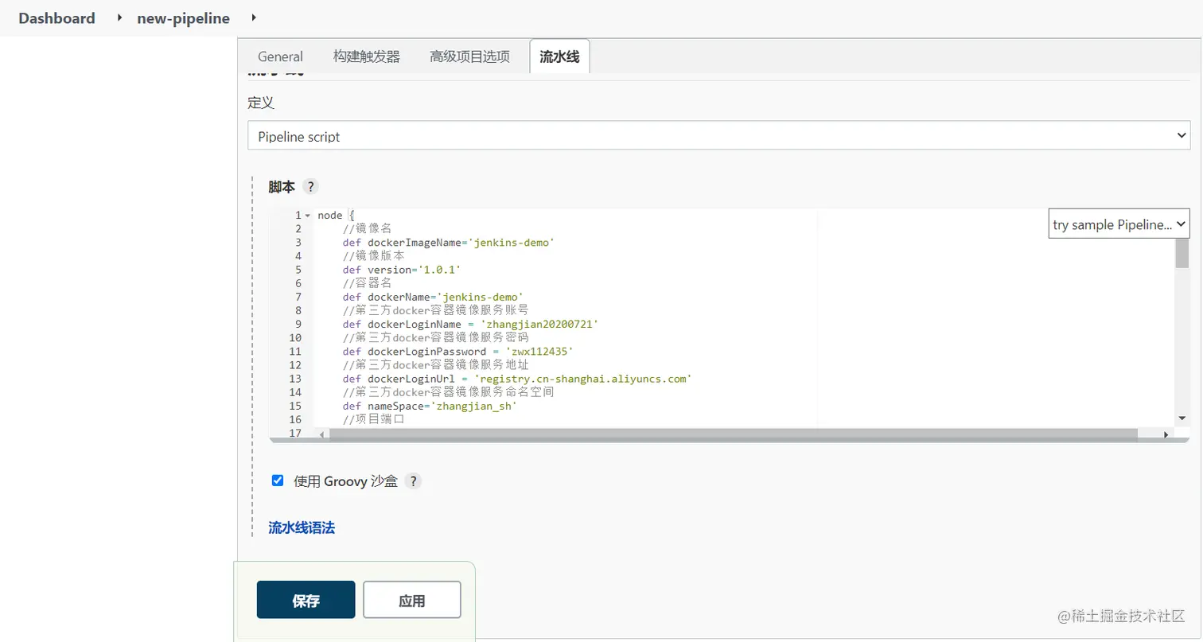Click the scroll-down arrow of the script editor
Image resolution: width=1203 pixels, height=642 pixels.
[1182, 418]
